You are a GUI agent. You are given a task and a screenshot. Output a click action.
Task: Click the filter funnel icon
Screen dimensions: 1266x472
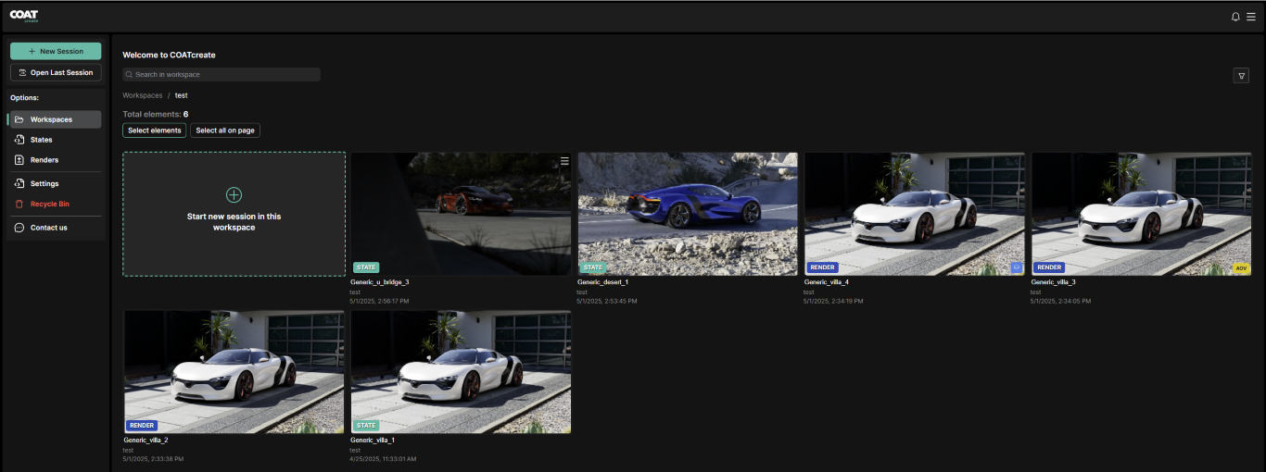pyautogui.click(x=1241, y=76)
